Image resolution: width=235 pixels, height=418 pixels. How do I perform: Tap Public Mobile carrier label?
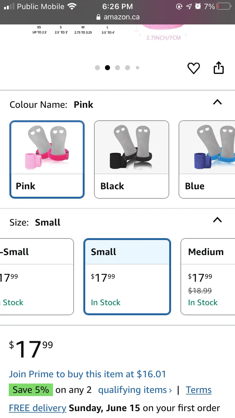coord(41,6)
